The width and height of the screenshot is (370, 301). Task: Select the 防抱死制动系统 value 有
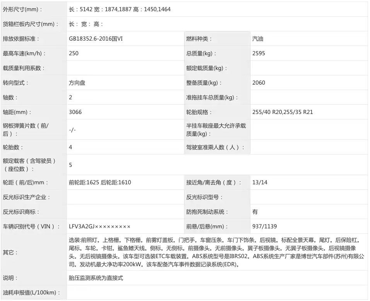[x=255, y=212]
